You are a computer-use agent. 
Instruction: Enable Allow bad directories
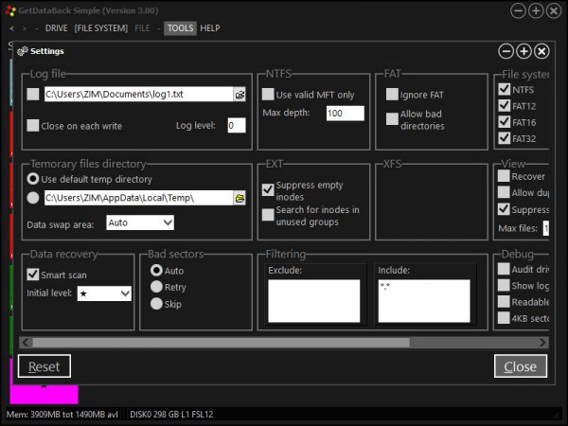(x=392, y=119)
